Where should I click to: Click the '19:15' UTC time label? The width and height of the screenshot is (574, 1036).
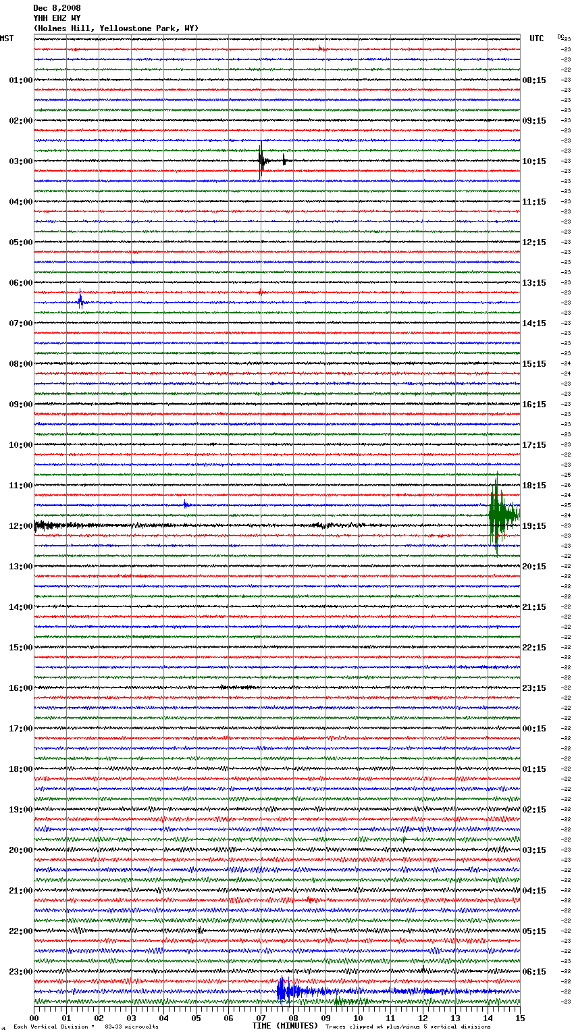534,526
